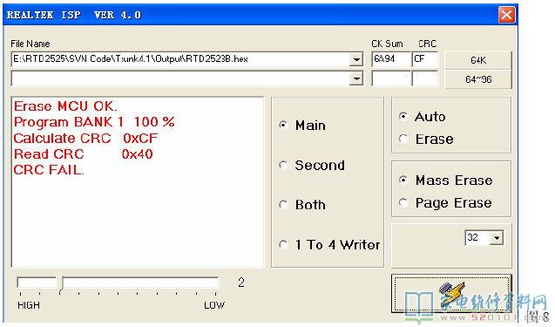Expand the second empty file name dropdown
This screenshot has height=327, width=555.
click(x=356, y=78)
